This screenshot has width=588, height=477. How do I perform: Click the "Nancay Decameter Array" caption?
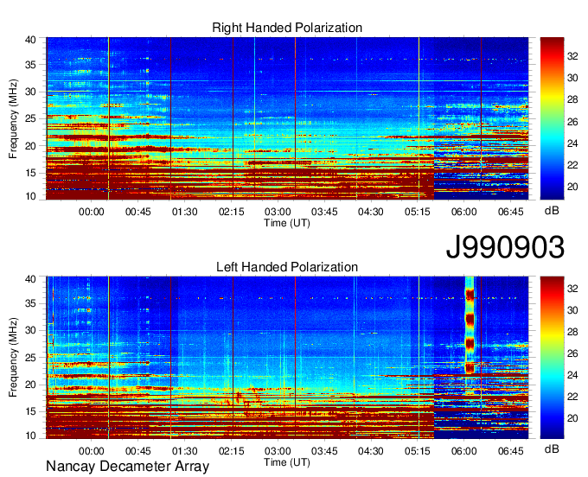pyautogui.click(x=127, y=467)
